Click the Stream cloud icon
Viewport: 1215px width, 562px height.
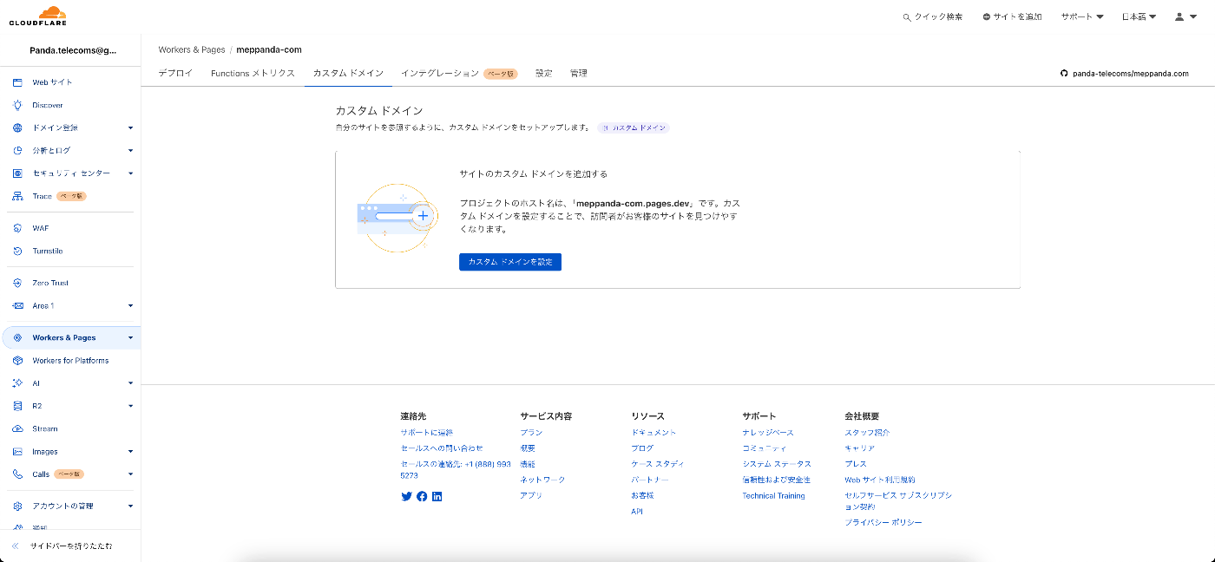point(17,428)
